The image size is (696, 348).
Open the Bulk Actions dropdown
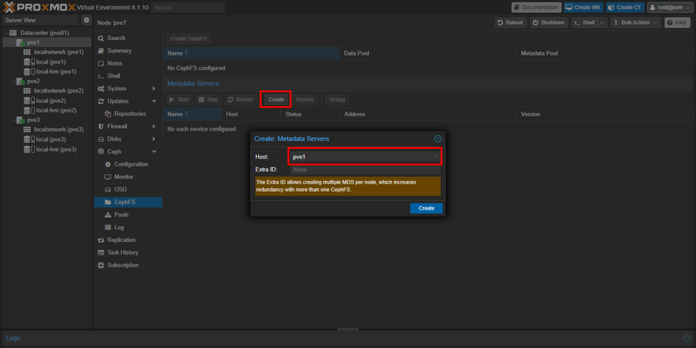click(x=635, y=23)
